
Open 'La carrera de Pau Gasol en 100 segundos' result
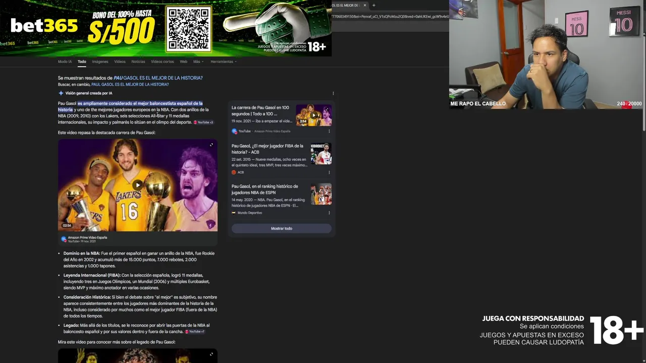260,110
